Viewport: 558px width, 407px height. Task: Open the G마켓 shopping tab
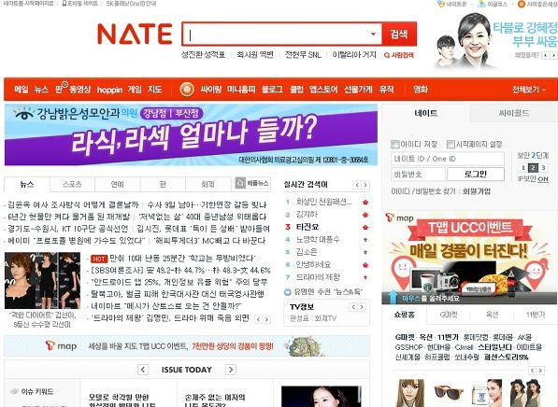(x=449, y=315)
